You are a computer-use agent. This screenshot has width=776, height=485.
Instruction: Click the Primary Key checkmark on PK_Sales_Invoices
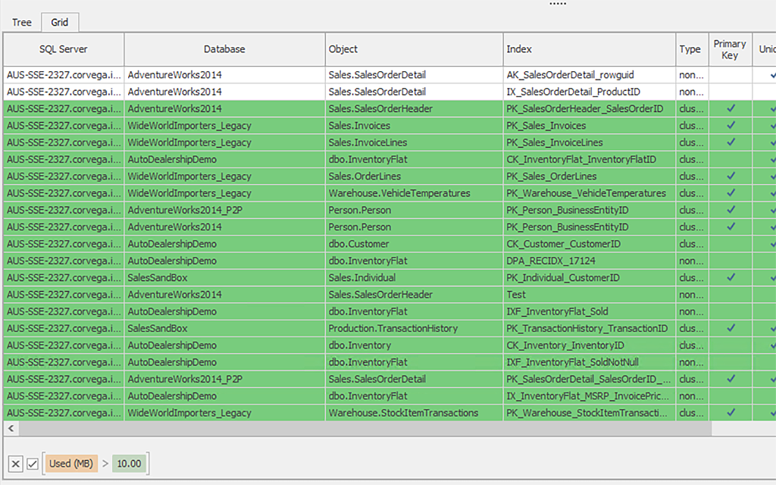pos(729,125)
